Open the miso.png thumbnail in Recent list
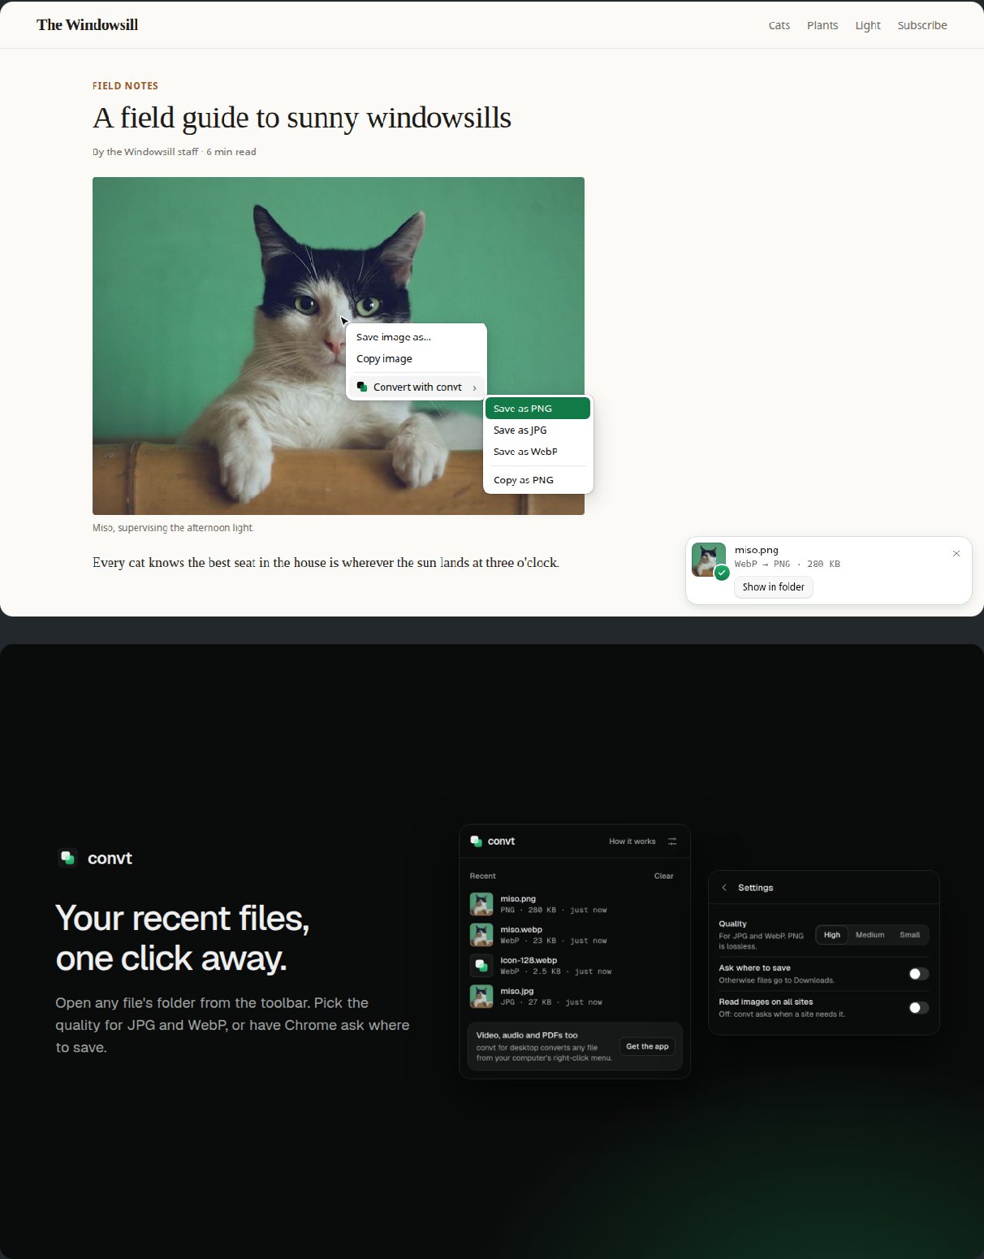 (x=481, y=904)
